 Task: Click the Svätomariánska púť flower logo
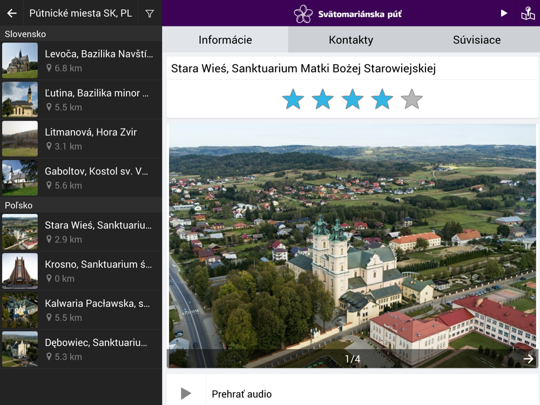click(303, 14)
